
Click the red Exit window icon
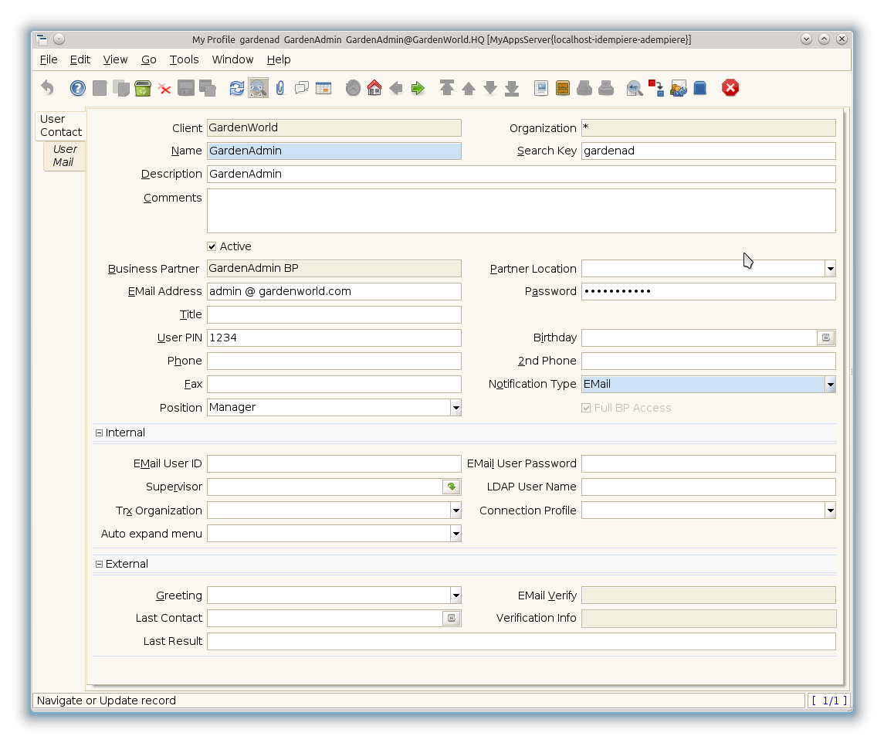(x=730, y=88)
